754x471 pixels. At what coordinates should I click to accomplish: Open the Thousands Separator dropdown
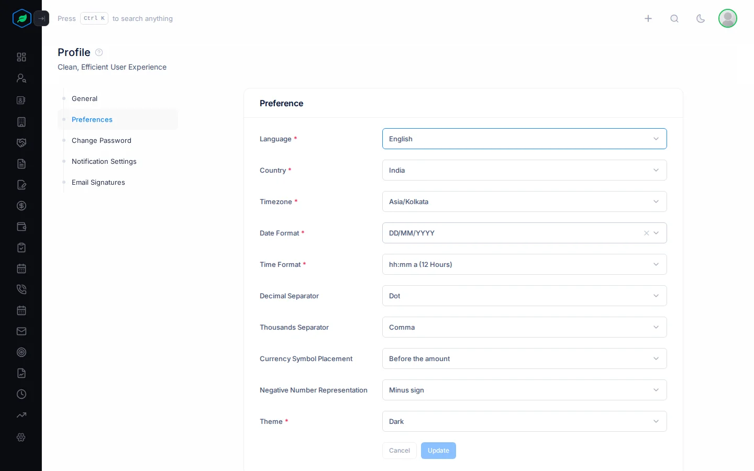coord(525,327)
